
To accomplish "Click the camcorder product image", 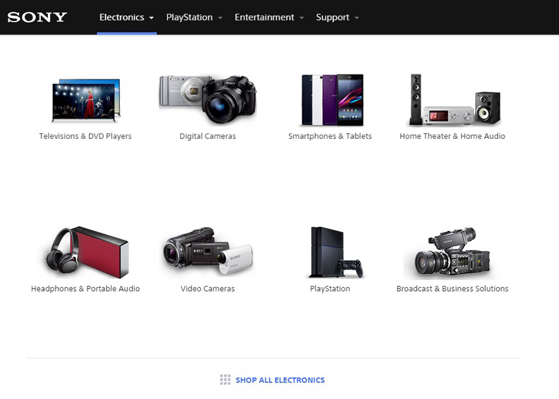I will [x=207, y=252].
